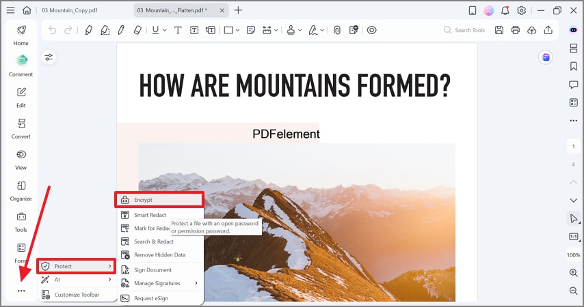
Task: Go to next page down arrow
Action: (x=574, y=201)
